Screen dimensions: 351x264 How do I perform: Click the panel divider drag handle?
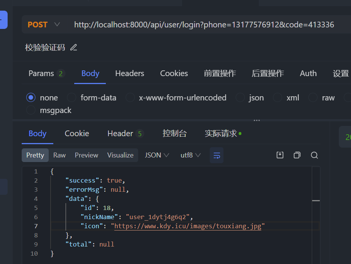point(257,120)
